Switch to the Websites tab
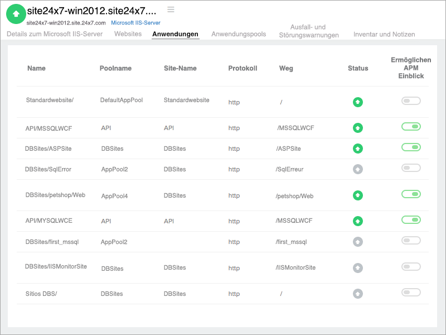Image resolution: width=446 pixels, height=335 pixels. (128, 34)
